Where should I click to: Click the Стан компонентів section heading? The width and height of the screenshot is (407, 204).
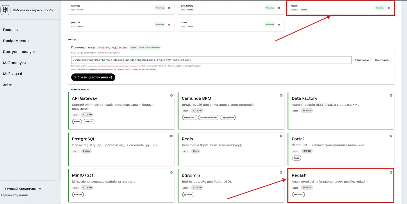tap(78, 89)
